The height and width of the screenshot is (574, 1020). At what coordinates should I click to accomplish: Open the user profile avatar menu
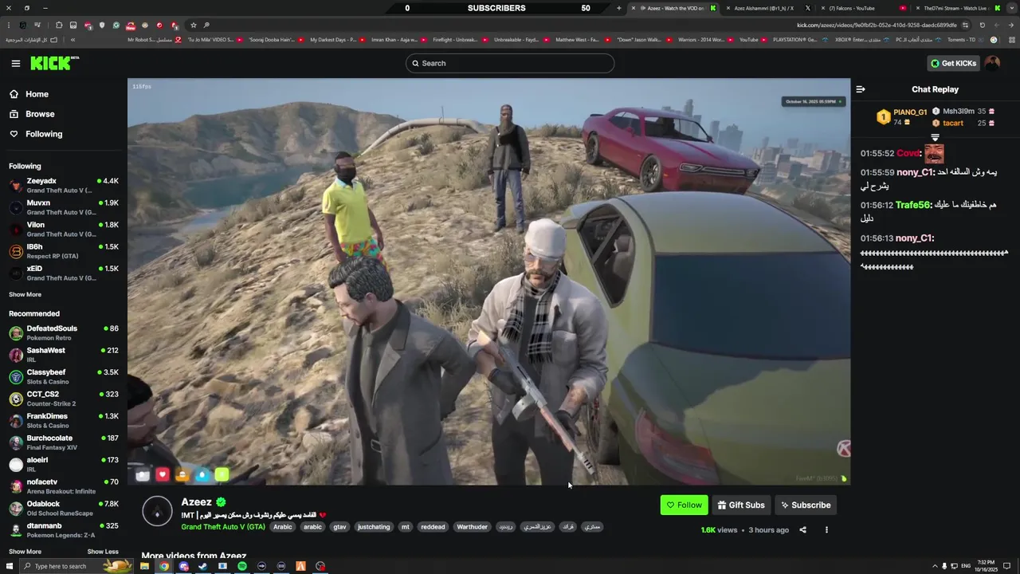click(992, 63)
